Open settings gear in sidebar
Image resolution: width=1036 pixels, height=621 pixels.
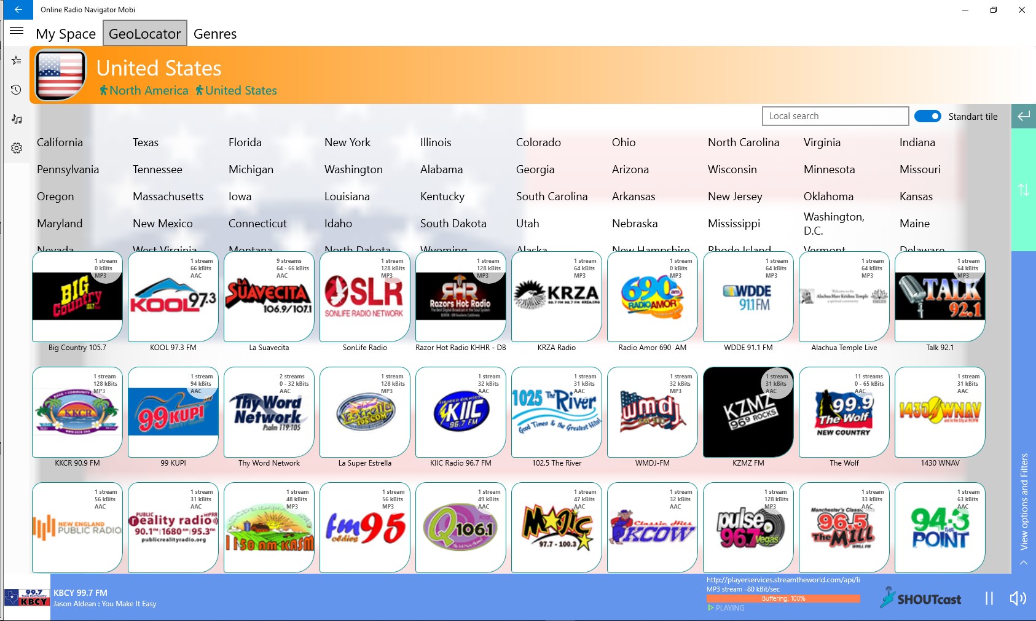(17, 148)
